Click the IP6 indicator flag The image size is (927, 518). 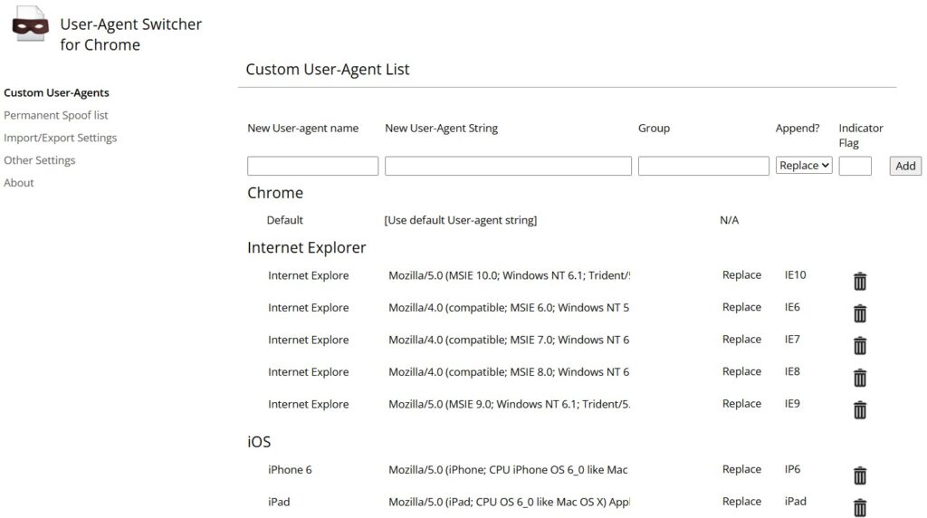pyautogui.click(x=792, y=469)
